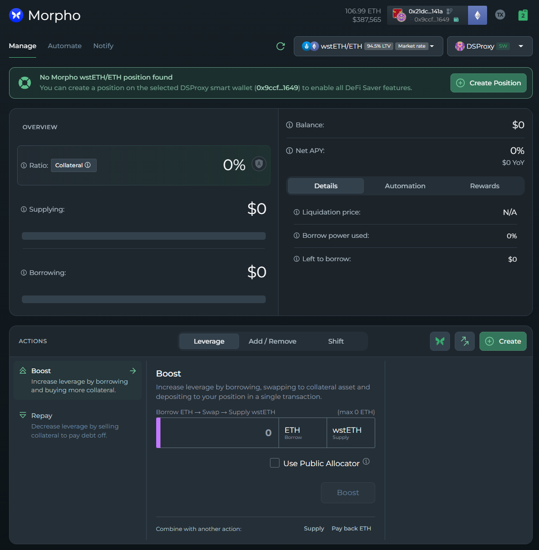The height and width of the screenshot is (550, 539).
Task: Click the Morpho butterfly icon in Actions
Action: (x=439, y=341)
